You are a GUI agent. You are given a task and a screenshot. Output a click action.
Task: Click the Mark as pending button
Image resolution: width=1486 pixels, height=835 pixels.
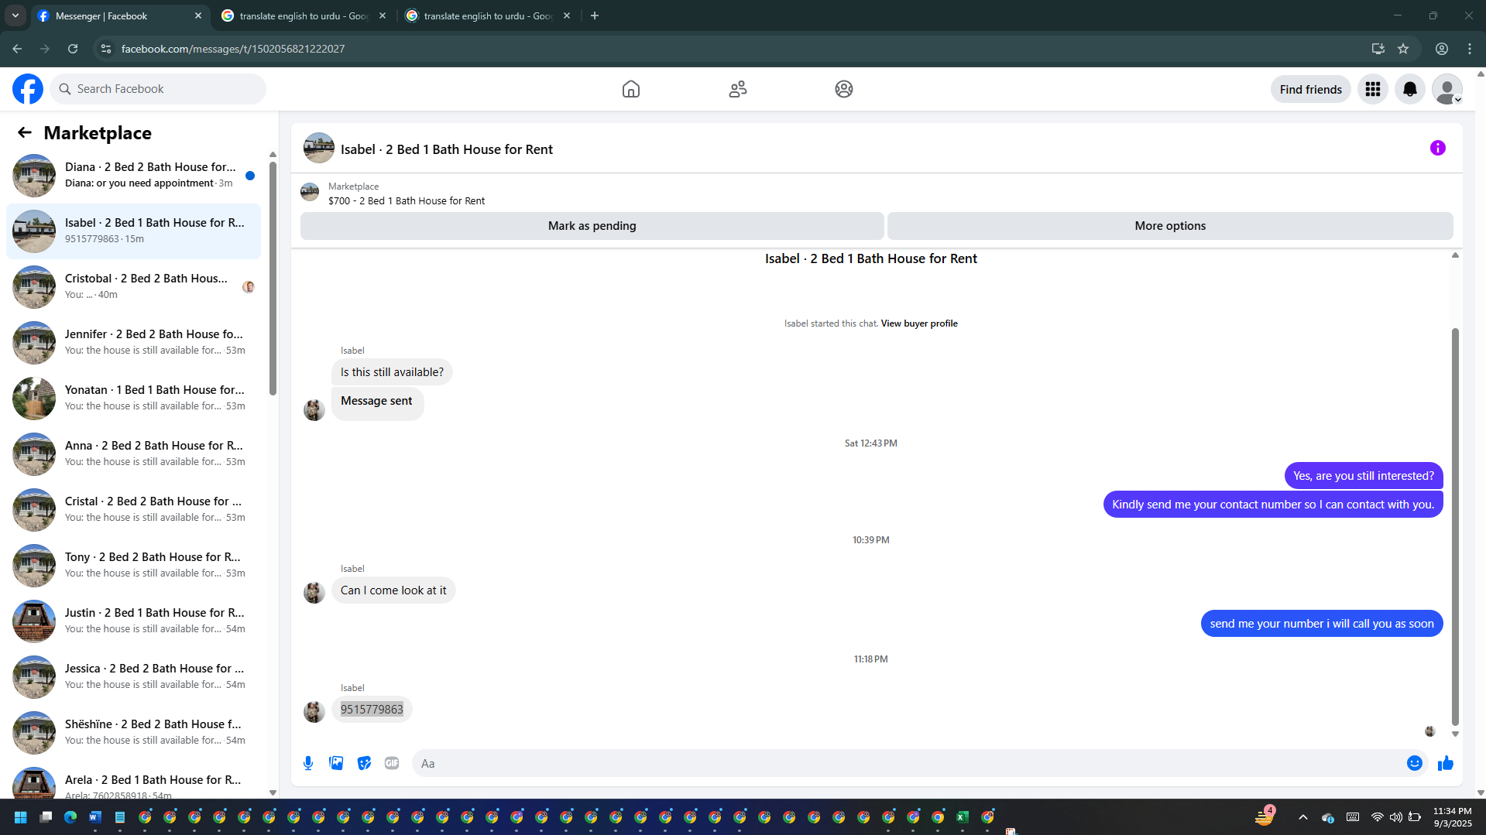(592, 226)
